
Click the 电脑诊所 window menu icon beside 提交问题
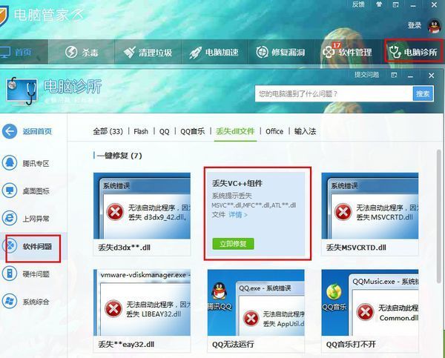tap(394, 75)
